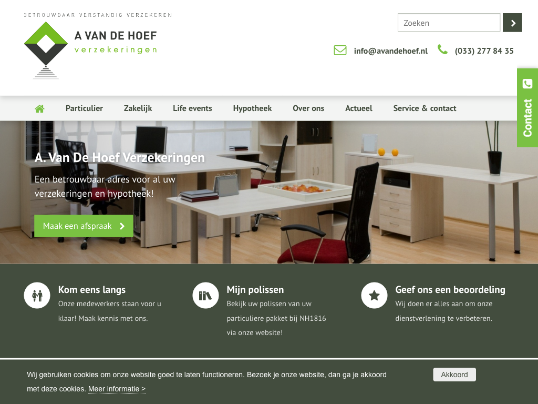This screenshot has height=404, width=538.
Task: Go to the Hypotheek page
Action: 252,108
